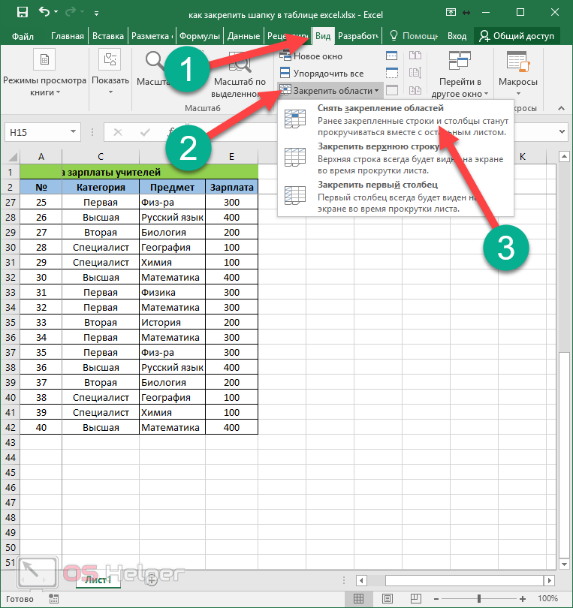
Task: Click the История cell in row 35
Action: click(x=172, y=322)
